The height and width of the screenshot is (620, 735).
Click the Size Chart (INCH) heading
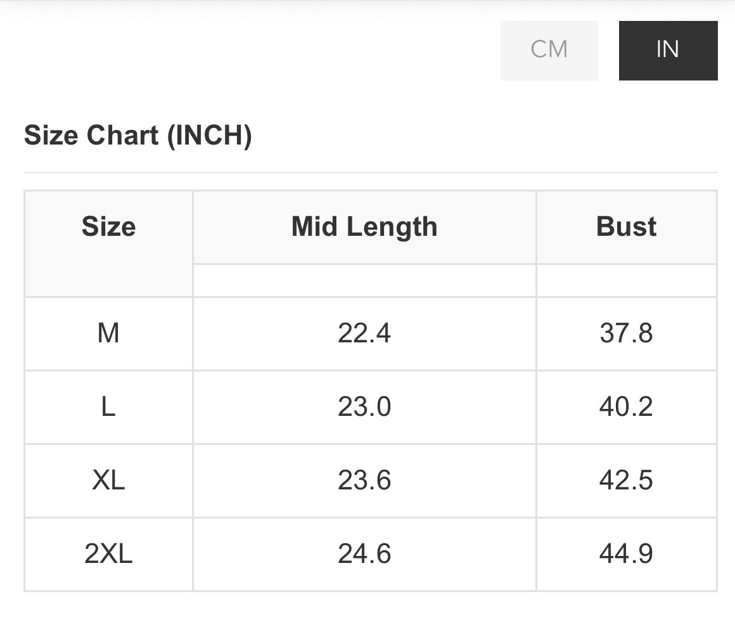click(138, 136)
